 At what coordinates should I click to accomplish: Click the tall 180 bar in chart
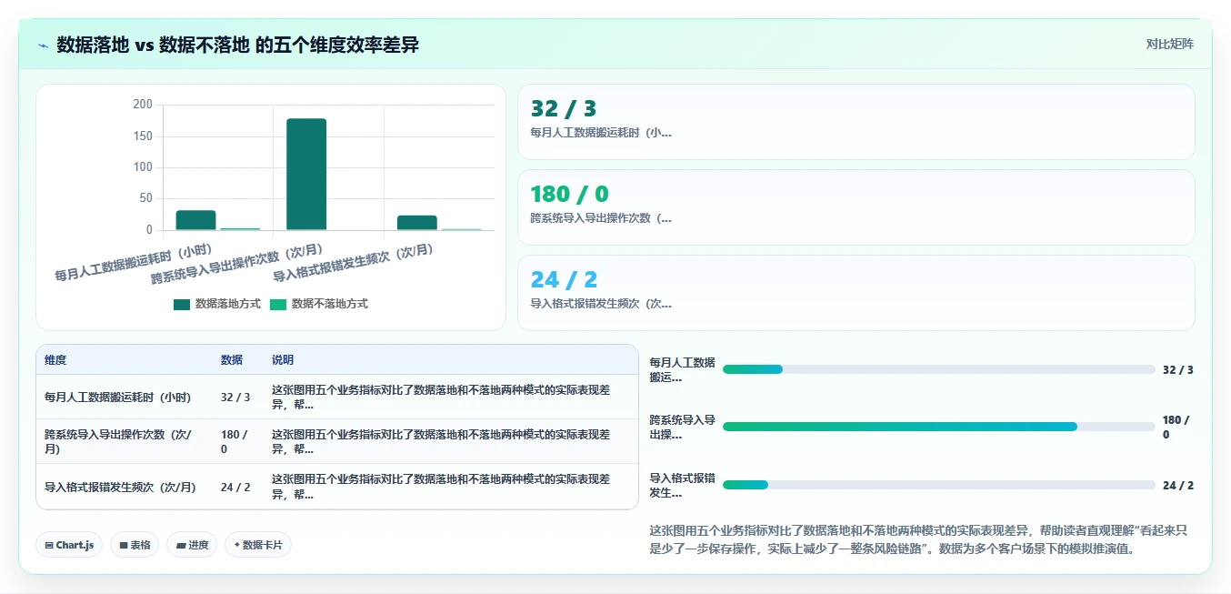pyautogui.click(x=306, y=174)
